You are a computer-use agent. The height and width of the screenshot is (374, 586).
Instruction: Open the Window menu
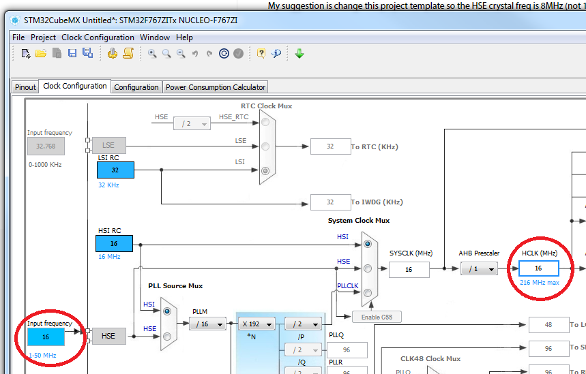point(155,37)
